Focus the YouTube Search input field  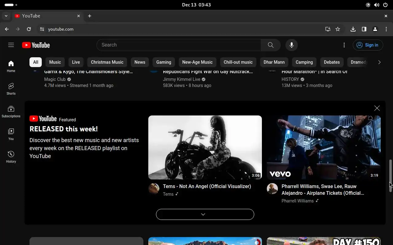coord(179,45)
